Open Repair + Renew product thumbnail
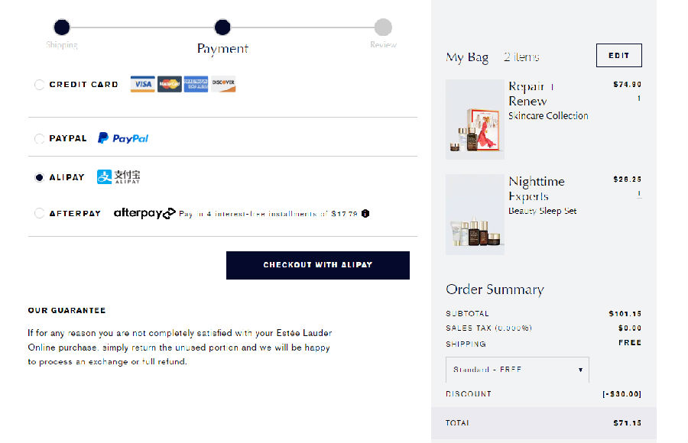This screenshot has width=688, height=443. pos(475,119)
